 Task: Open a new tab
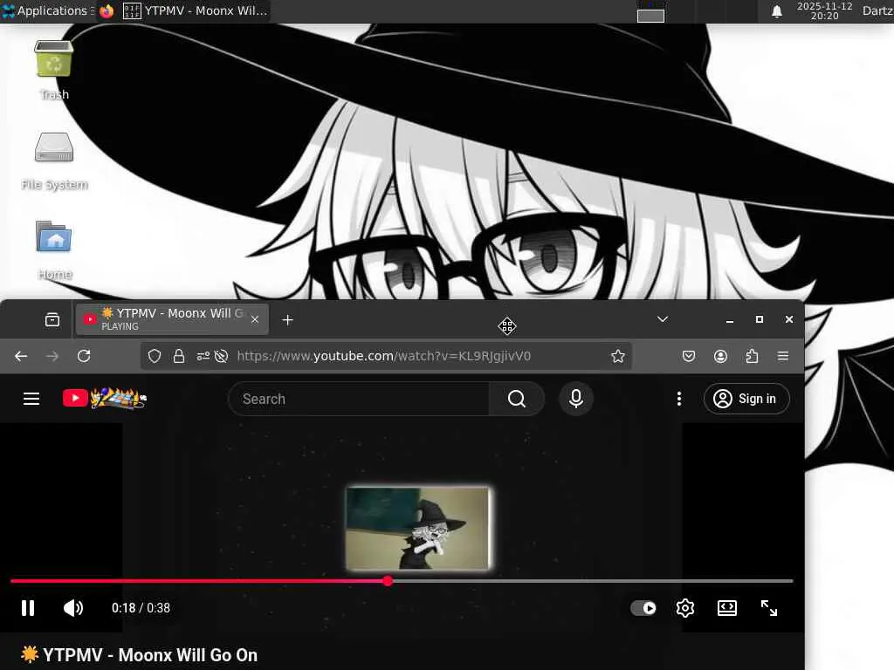click(x=287, y=320)
